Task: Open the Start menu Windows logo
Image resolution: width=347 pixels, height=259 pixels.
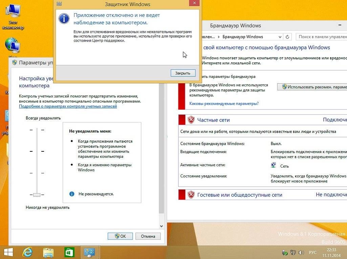Action: click(8, 252)
